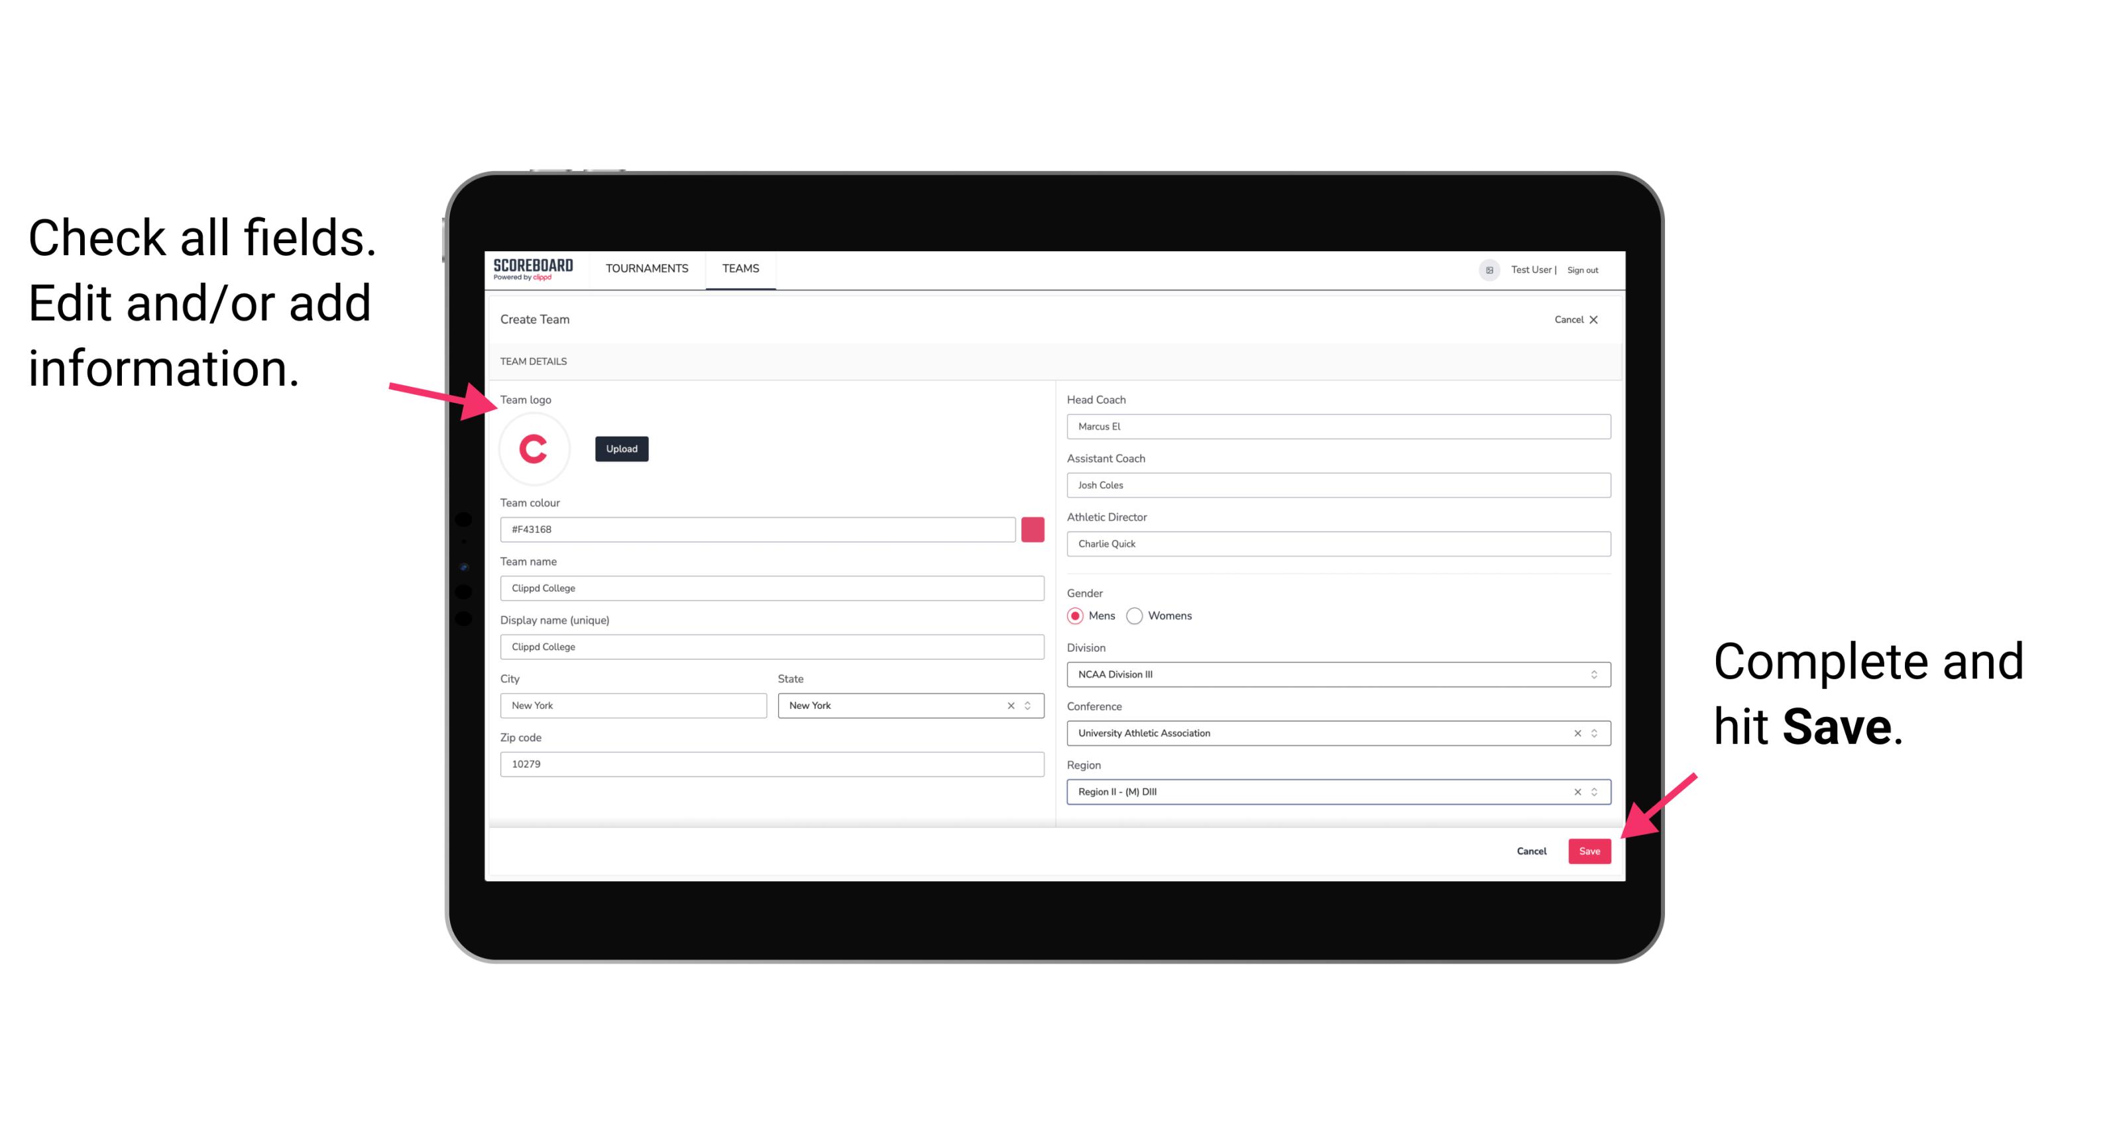The width and height of the screenshot is (2107, 1133).
Task: Click the Upload button for team logo
Action: click(621, 448)
